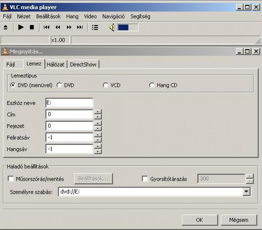Click the cone icon in Megnyitás title bar
Screen dimensions: 262x230
(5, 51)
